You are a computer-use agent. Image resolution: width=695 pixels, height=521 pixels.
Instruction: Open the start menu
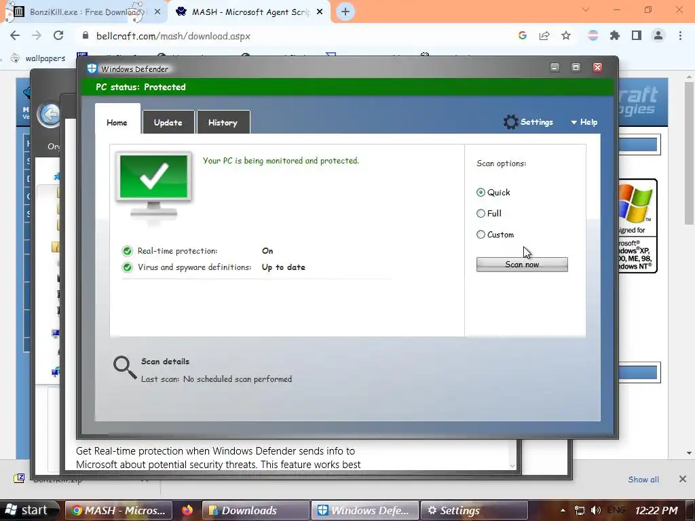click(x=29, y=510)
